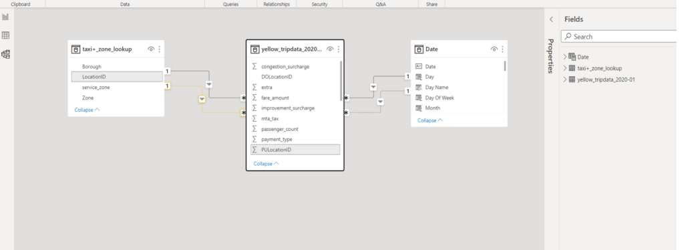Open Data view from left sidebar
This screenshot has height=250, width=684.
pos(5,35)
